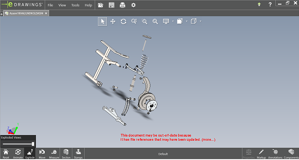The image size is (299, 160).
Task: Expand the view orientation dropdown arrow
Action: 201,21
